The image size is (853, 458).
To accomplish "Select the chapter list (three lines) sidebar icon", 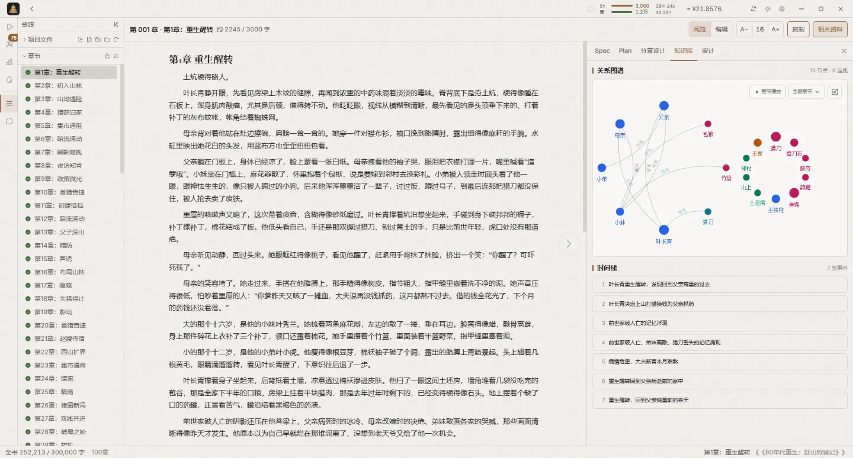I will pos(9,103).
